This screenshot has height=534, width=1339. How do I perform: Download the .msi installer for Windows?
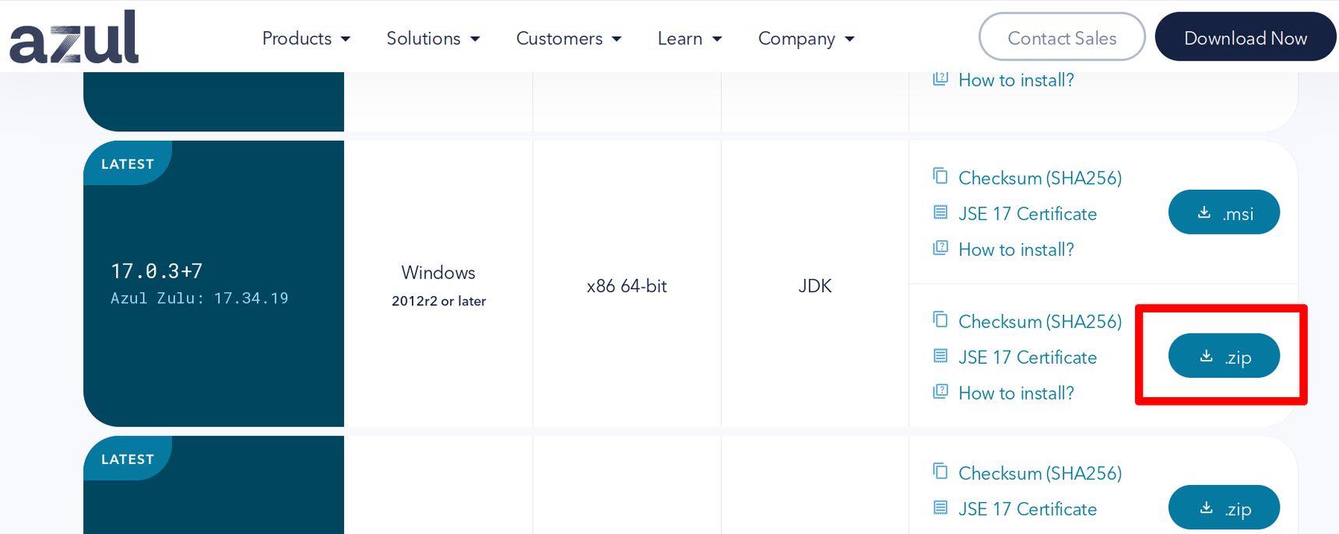click(x=1224, y=212)
